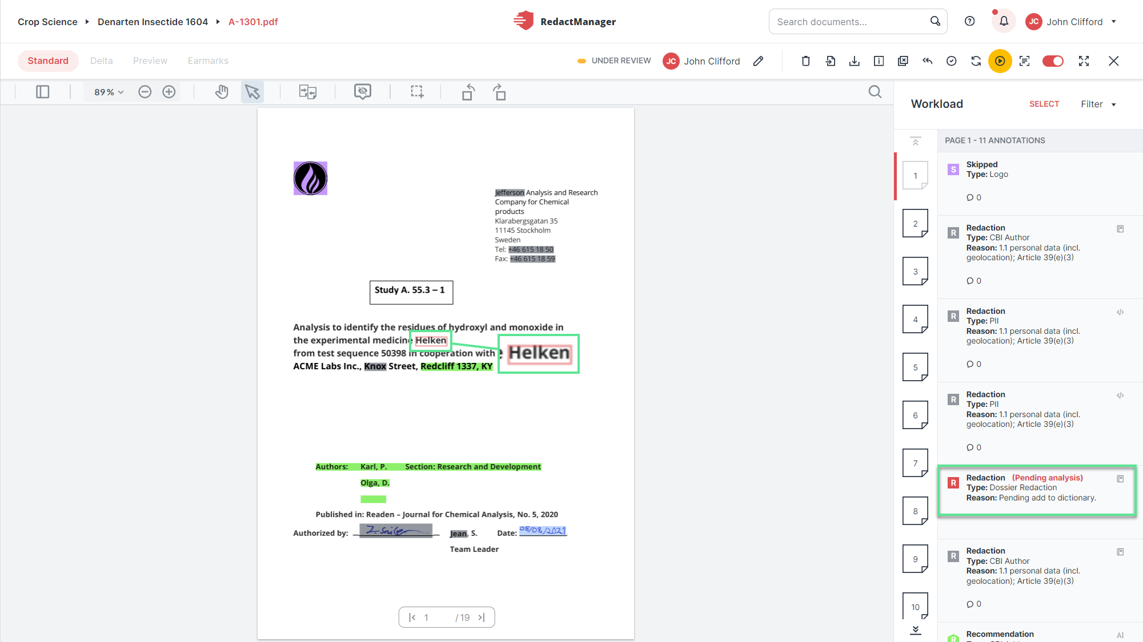Toggle the left sidebar panel

click(43, 92)
